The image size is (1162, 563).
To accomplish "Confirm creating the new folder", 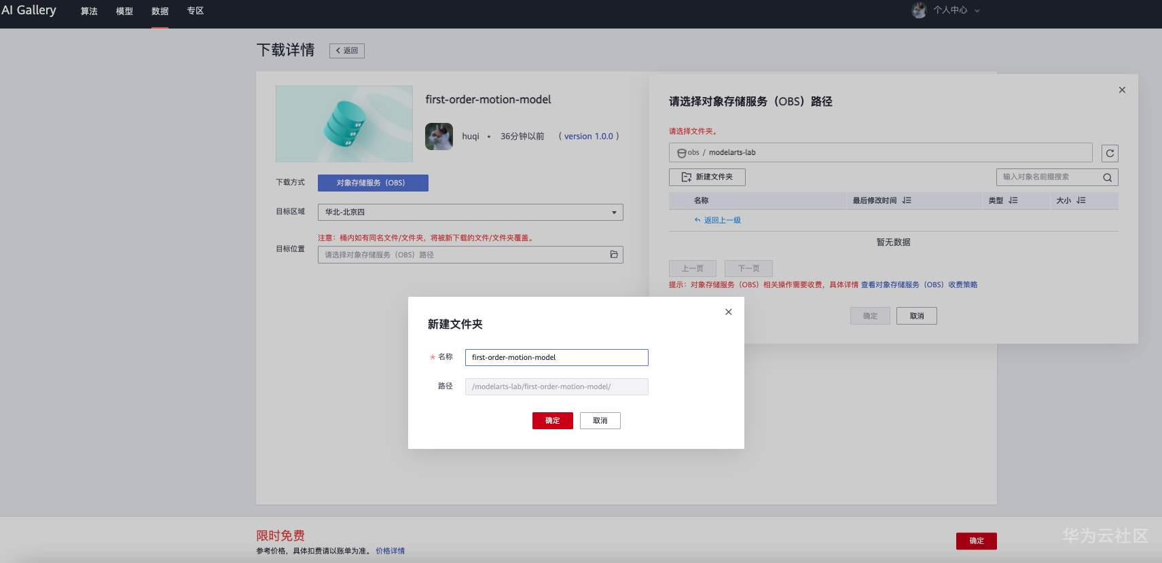I will [553, 420].
